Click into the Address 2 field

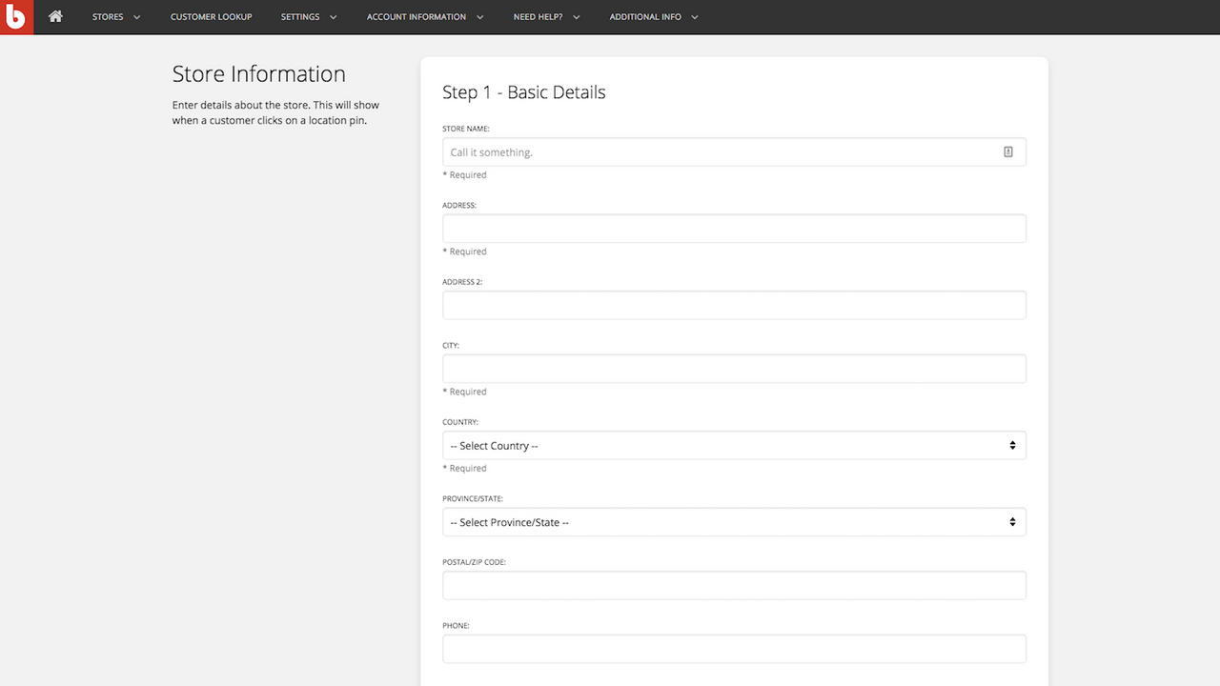(734, 305)
